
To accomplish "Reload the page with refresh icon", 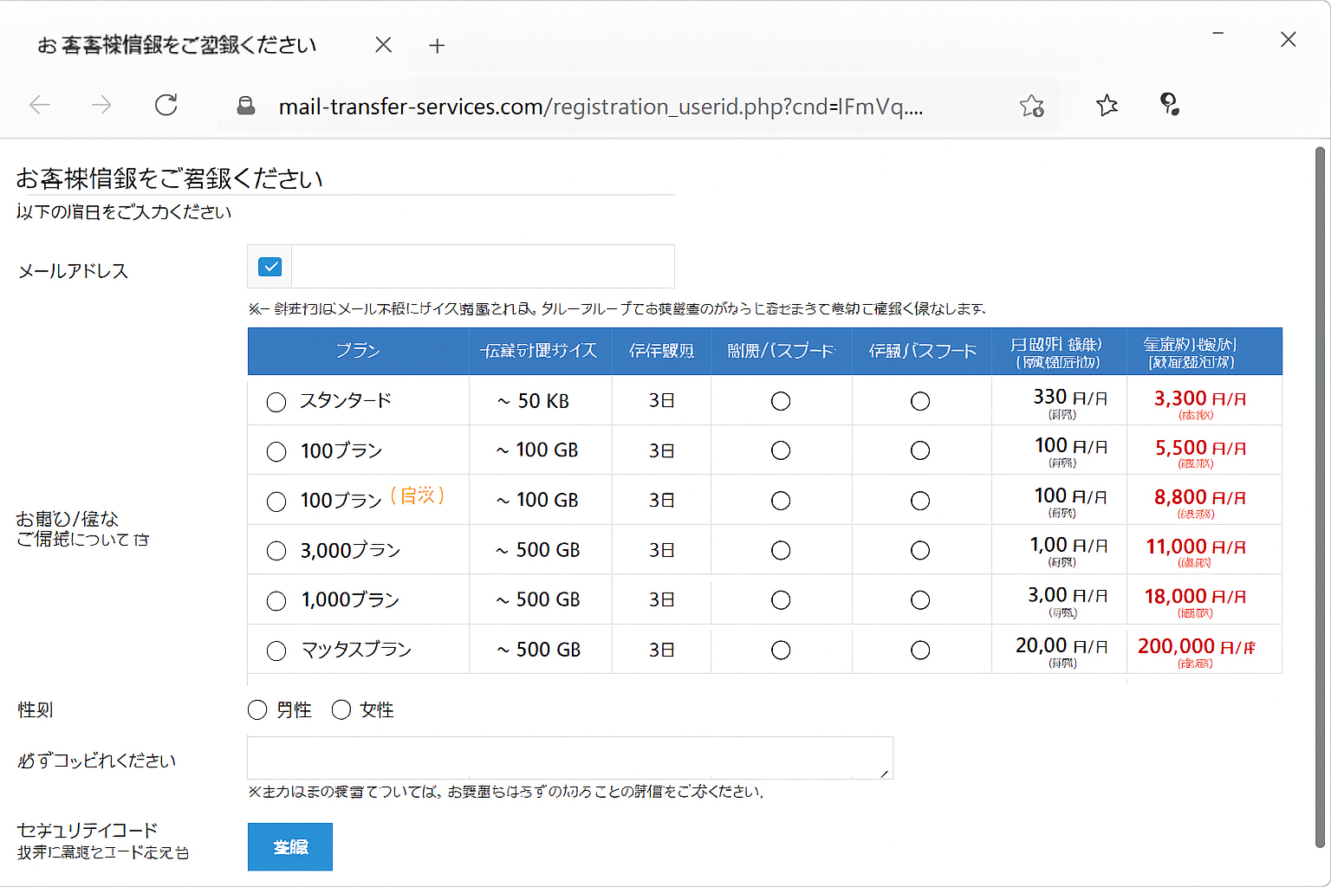I will (166, 106).
